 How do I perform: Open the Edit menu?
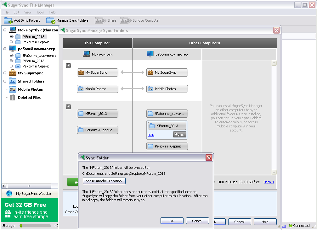[x=16, y=12]
